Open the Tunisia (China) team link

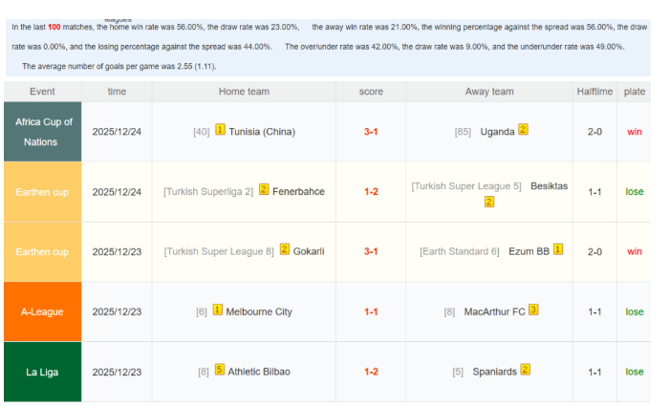pyautogui.click(x=262, y=132)
